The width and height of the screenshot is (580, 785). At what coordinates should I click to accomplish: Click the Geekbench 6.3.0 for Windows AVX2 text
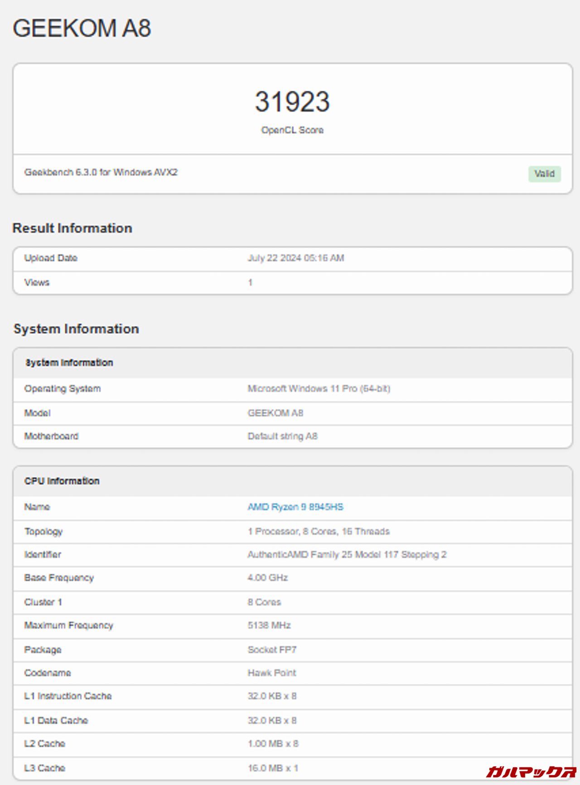pyautogui.click(x=101, y=172)
